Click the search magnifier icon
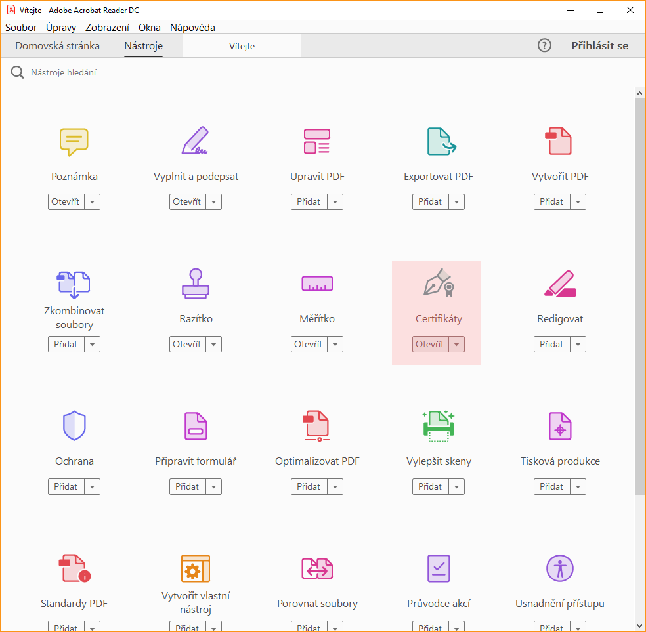Viewport: 646px width, 632px height. click(x=17, y=72)
